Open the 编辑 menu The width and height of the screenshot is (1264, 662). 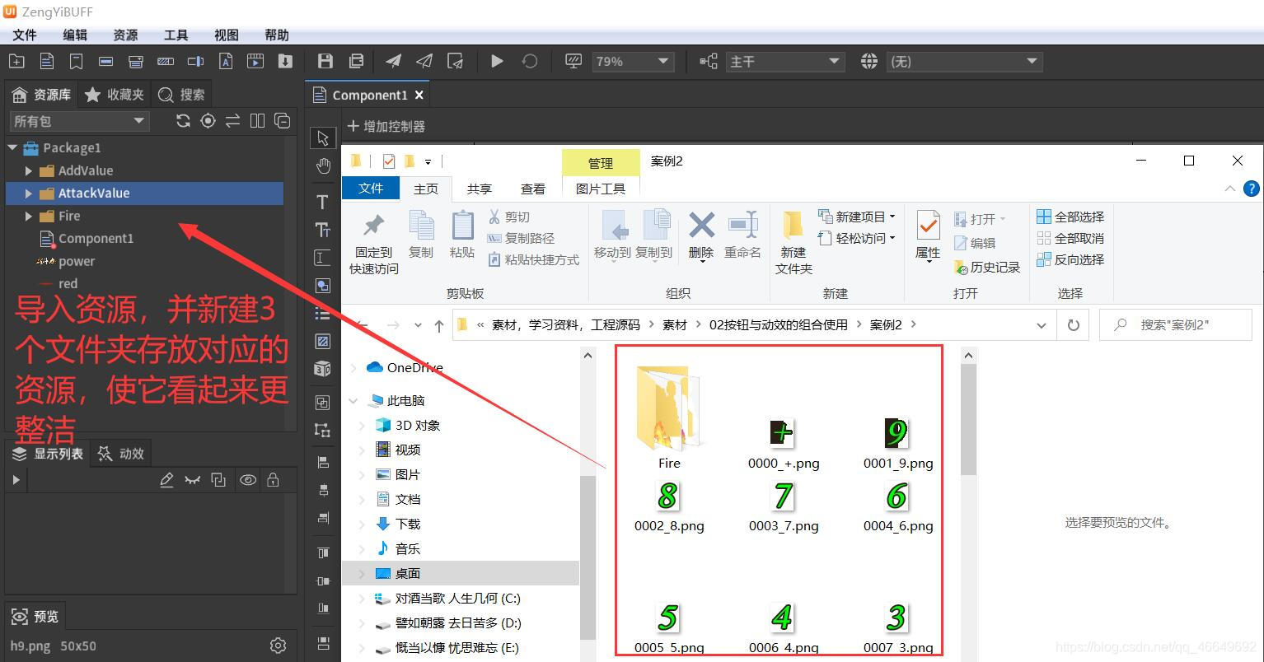tap(75, 35)
